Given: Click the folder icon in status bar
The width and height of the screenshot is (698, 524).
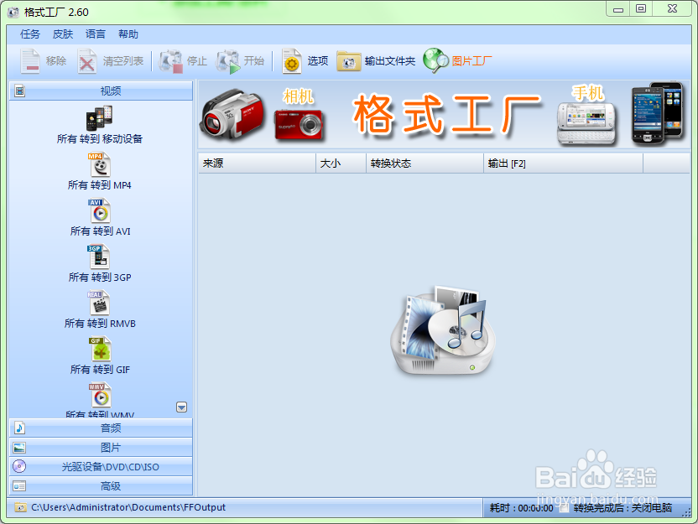Looking at the screenshot, I should click(20, 507).
